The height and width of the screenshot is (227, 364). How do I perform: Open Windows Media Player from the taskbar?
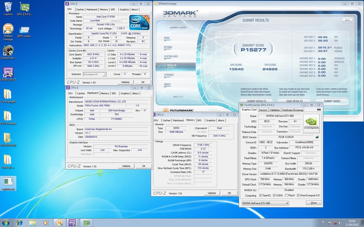[46, 223]
